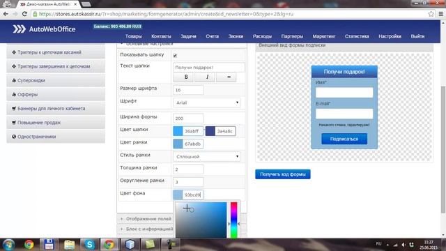This screenshot has height=251, width=446.
Task: Open 'Офферы' sidebar item
Action: point(56,95)
